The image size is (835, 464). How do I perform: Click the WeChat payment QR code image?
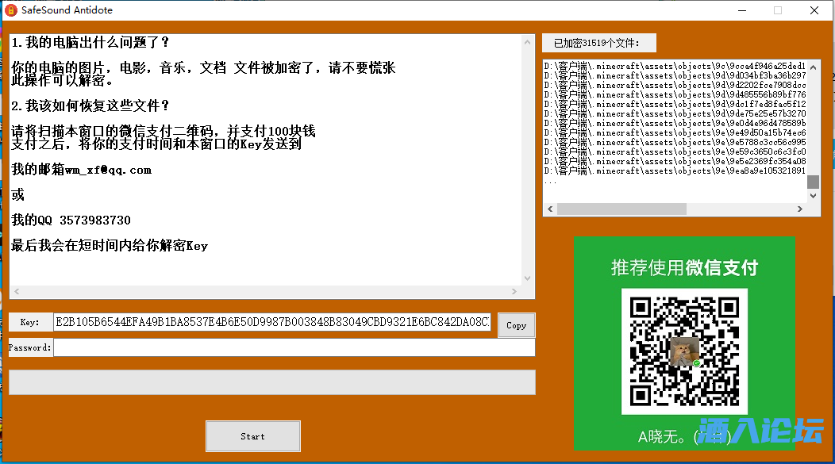(x=683, y=351)
